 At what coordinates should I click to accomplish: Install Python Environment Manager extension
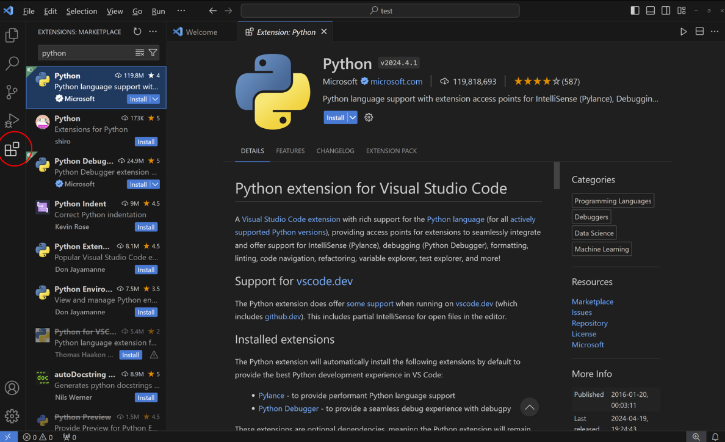146,313
